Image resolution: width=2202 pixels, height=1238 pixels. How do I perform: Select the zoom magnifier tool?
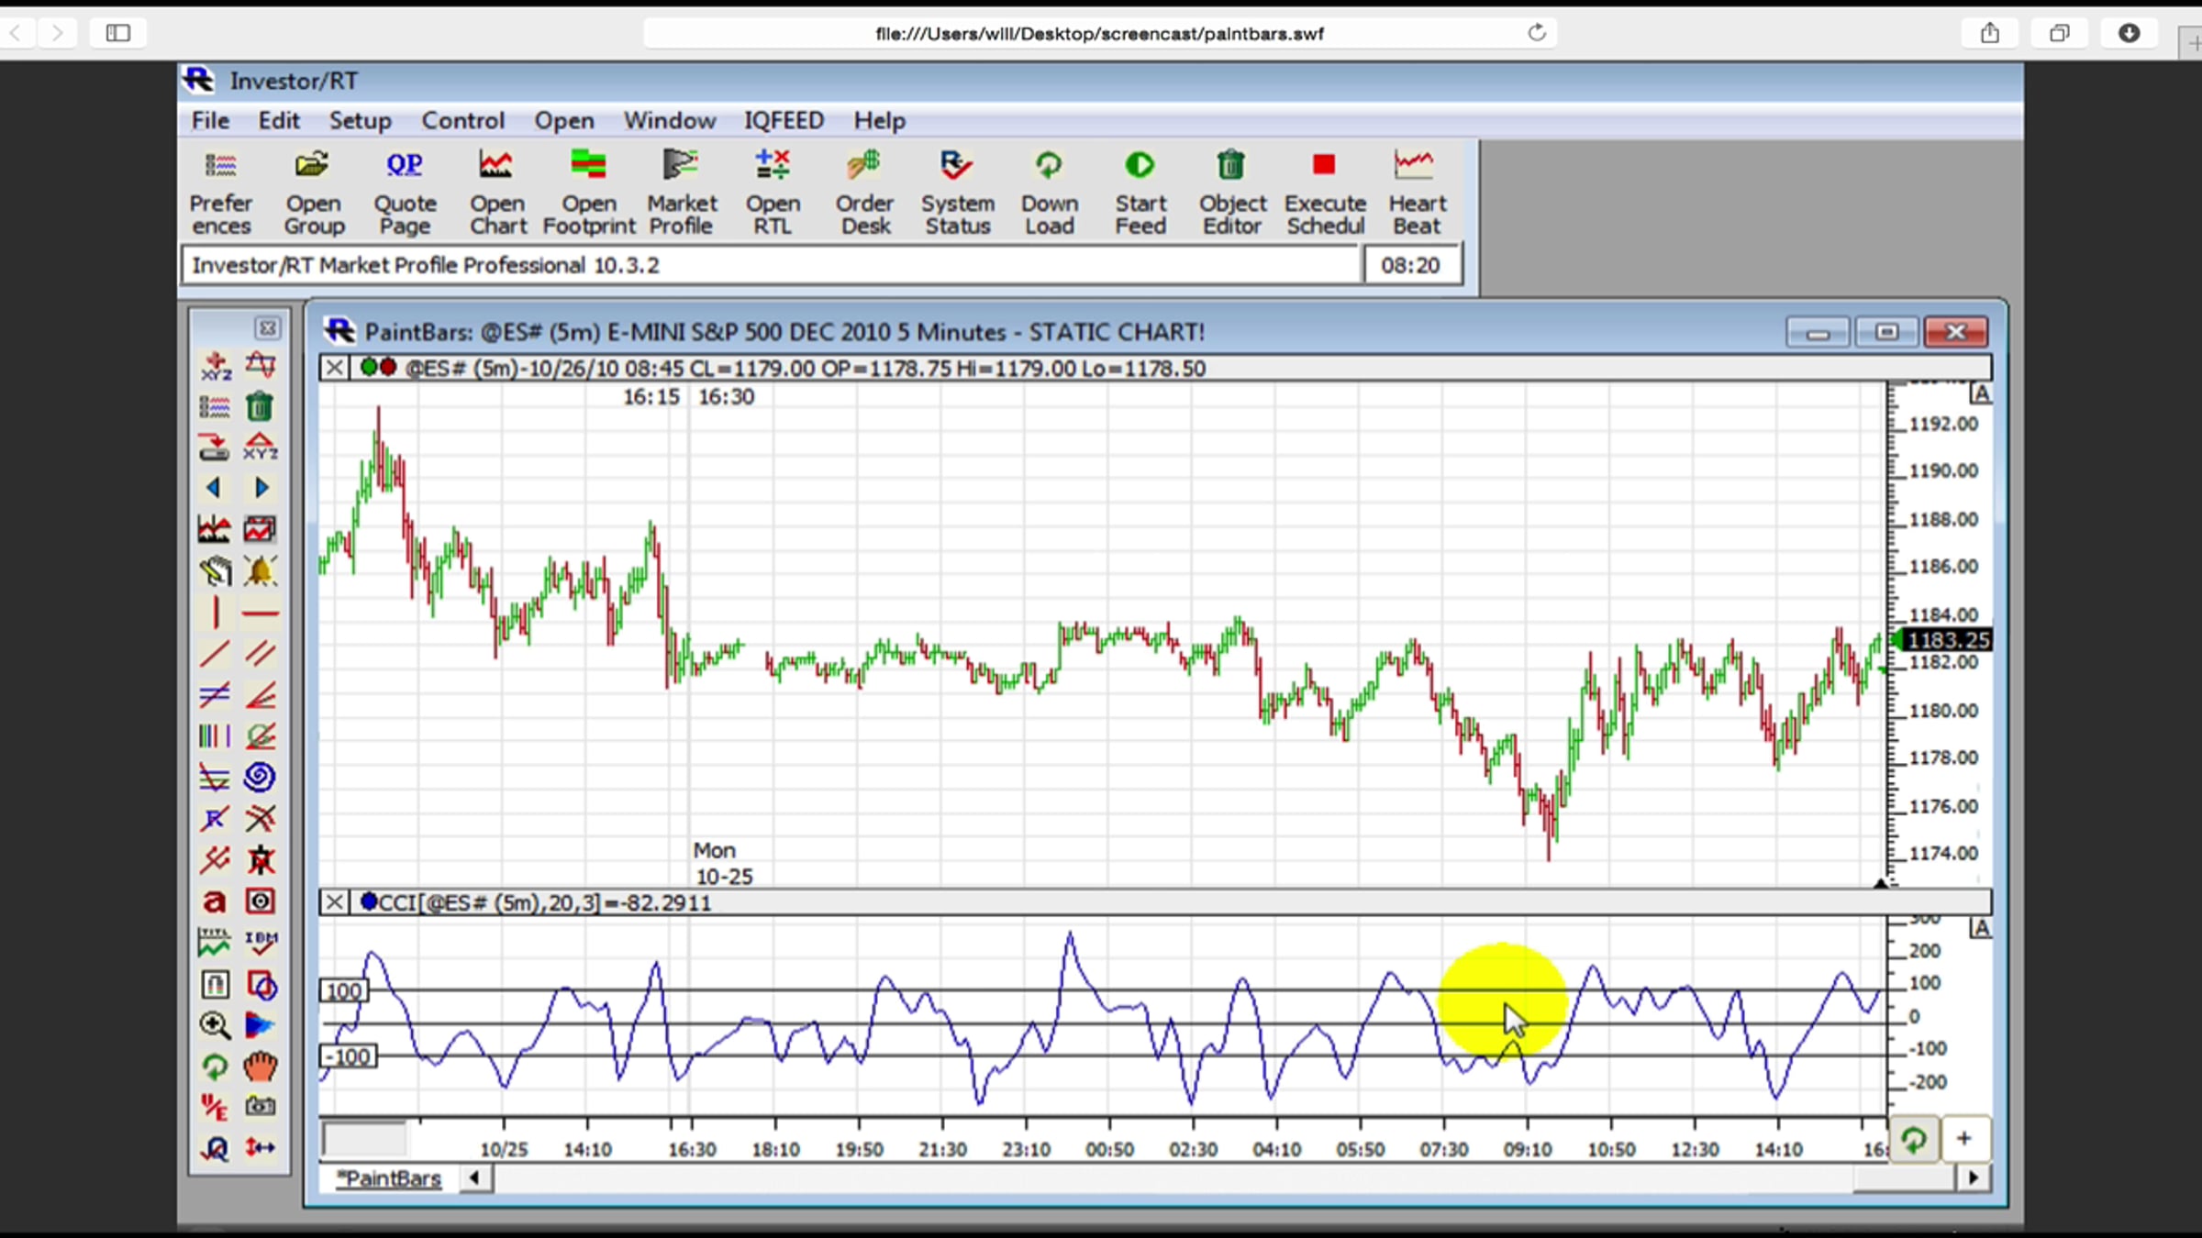tap(214, 1025)
